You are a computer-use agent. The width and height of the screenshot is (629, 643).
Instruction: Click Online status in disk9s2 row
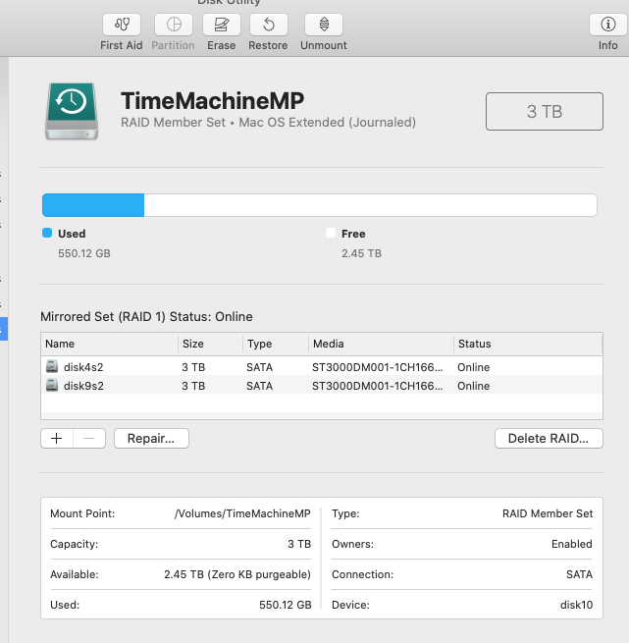(474, 386)
